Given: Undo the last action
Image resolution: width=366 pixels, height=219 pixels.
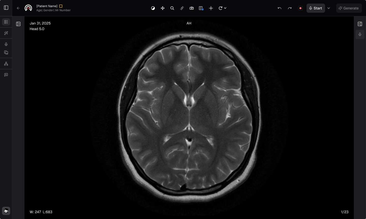Looking at the screenshot, I should (280, 8).
